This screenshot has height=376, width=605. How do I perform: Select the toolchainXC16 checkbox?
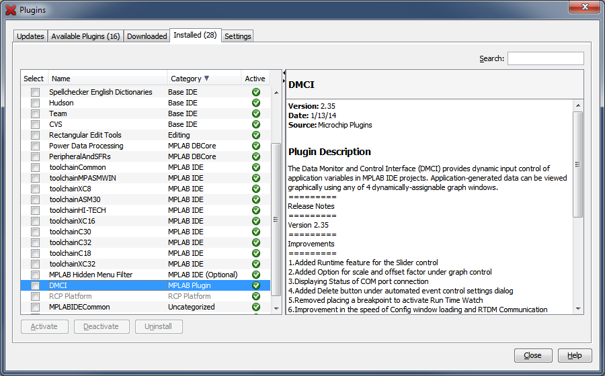[x=35, y=221]
